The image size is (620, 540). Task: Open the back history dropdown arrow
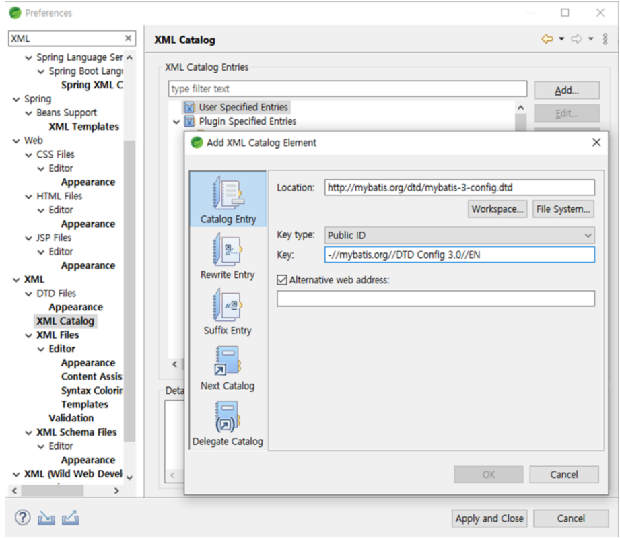561,39
